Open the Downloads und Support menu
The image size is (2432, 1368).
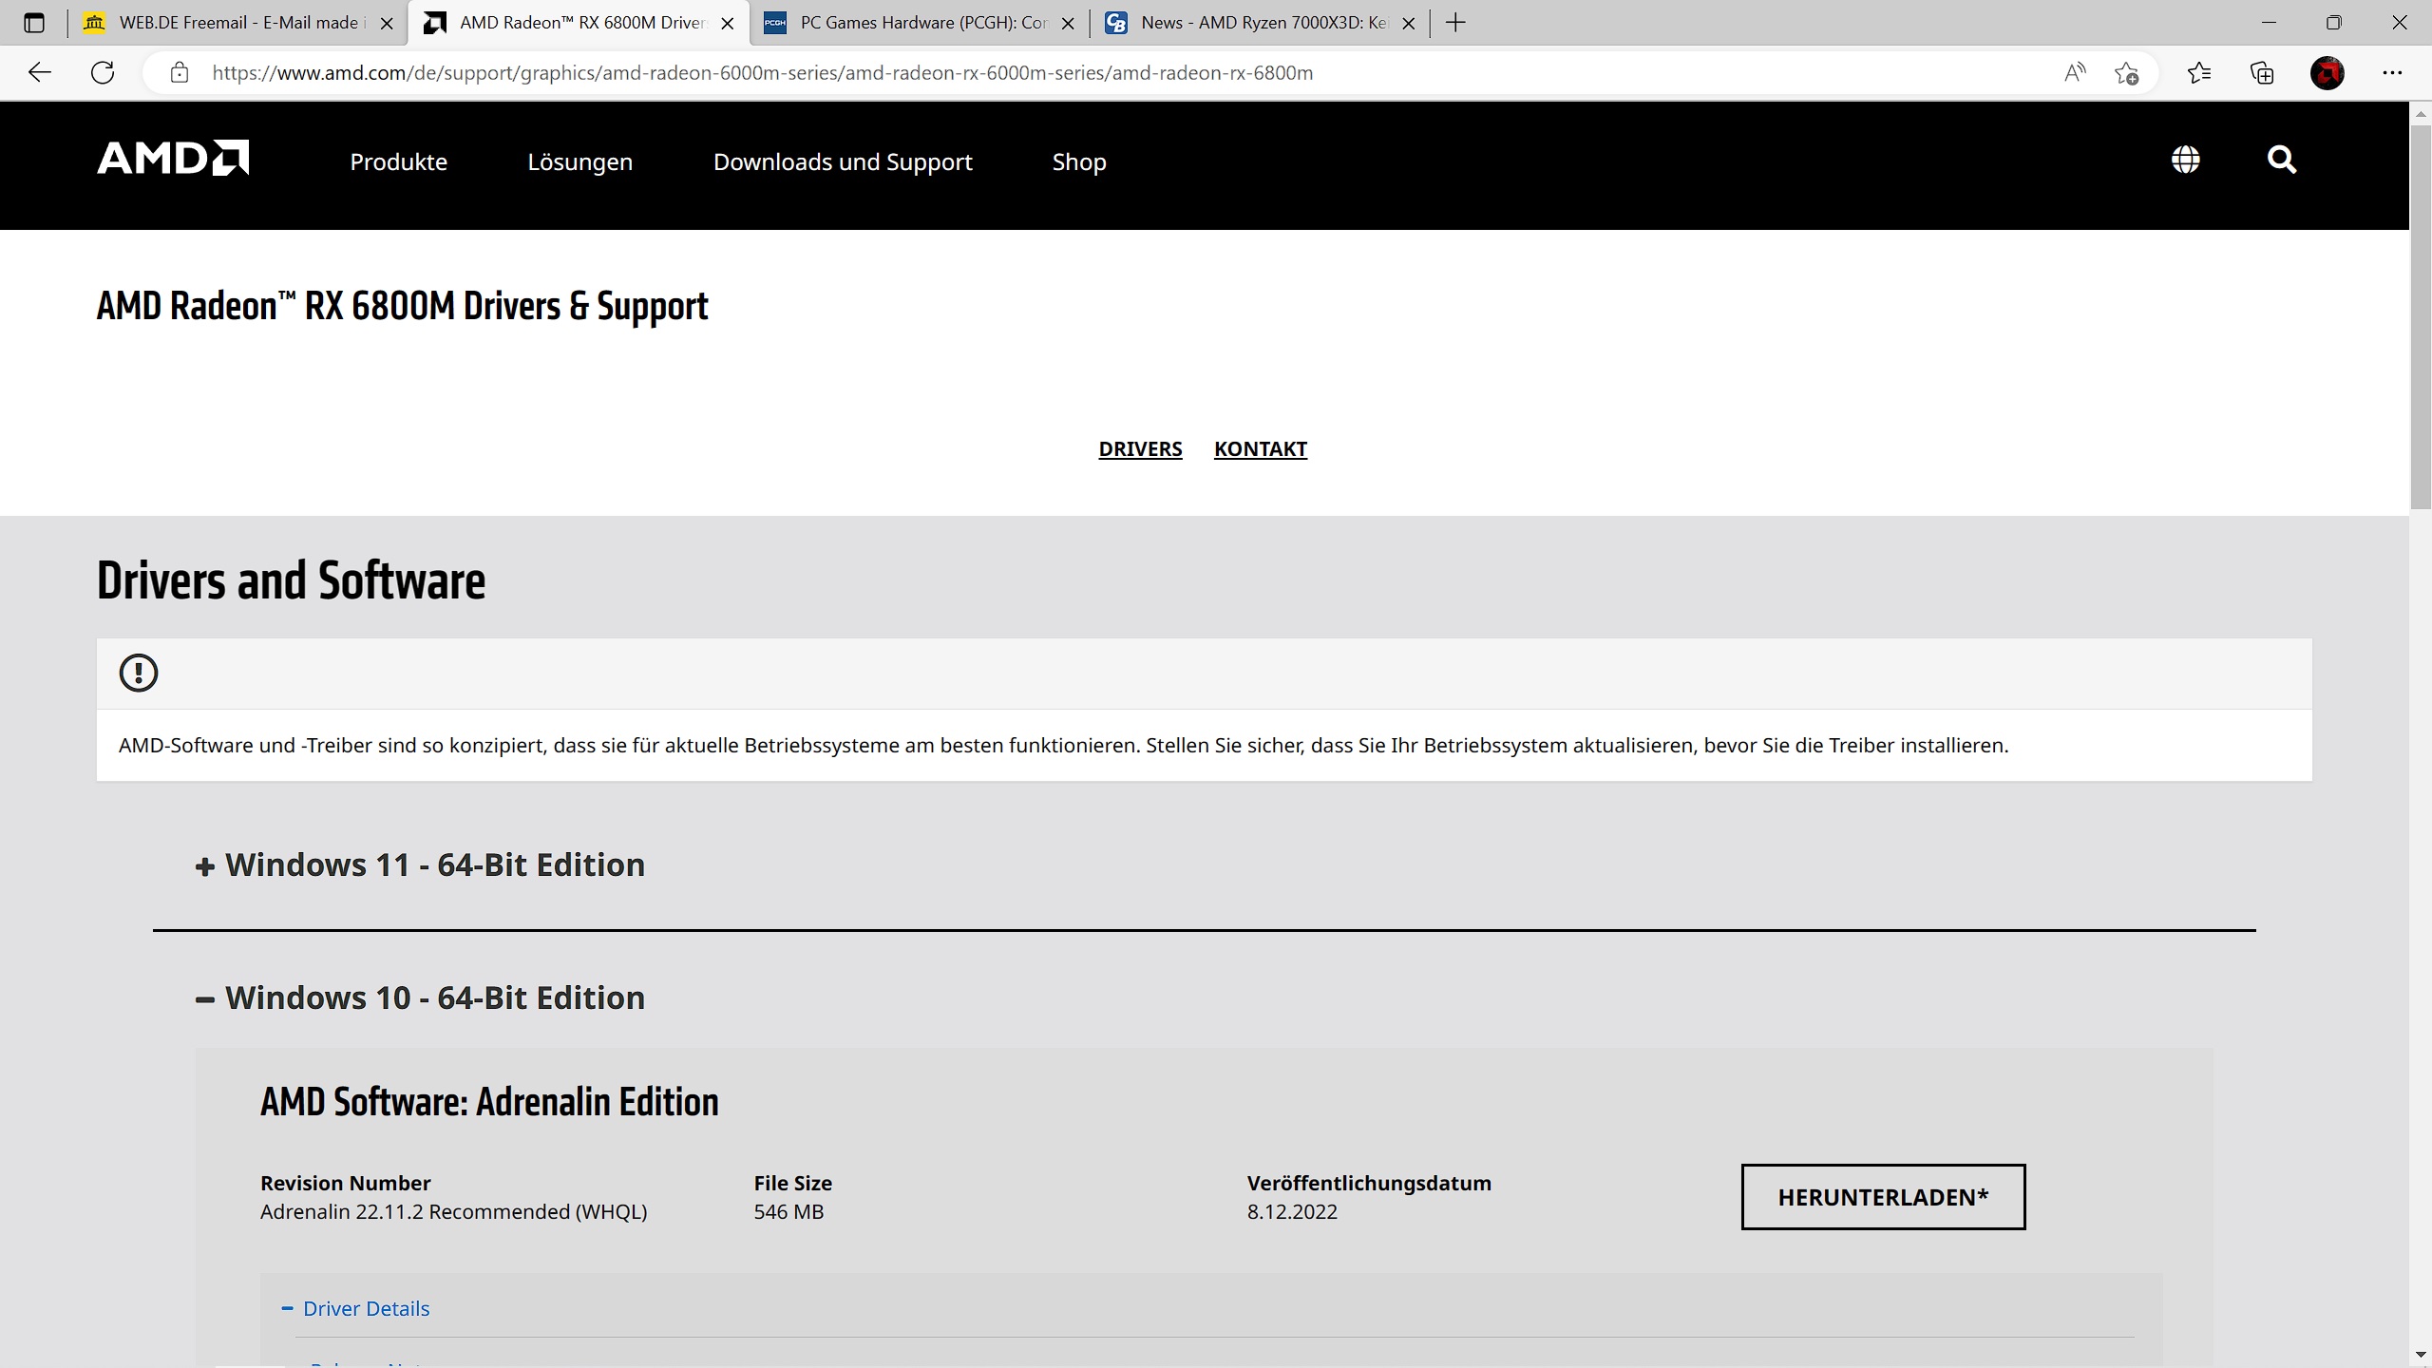pyautogui.click(x=842, y=161)
